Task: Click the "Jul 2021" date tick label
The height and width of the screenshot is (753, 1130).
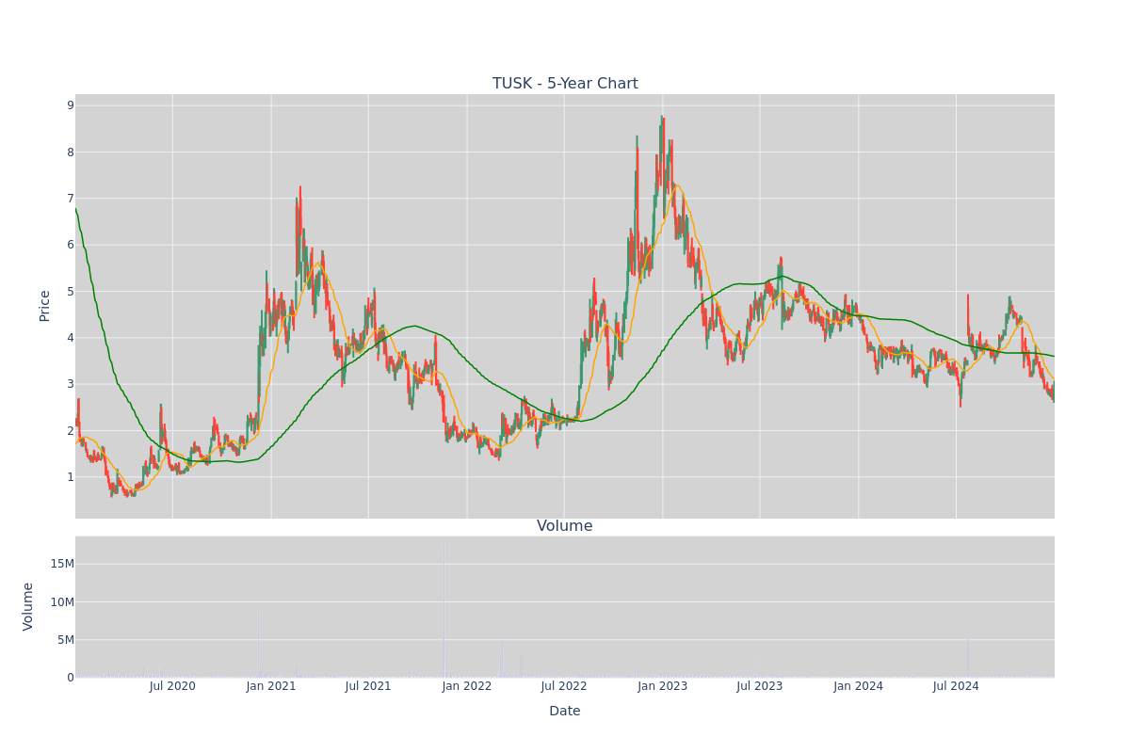Action: (368, 686)
